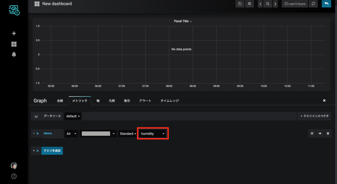Delete query A with trash icon
Viewport: 337px width, 184px height.
pyautogui.click(x=328, y=133)
